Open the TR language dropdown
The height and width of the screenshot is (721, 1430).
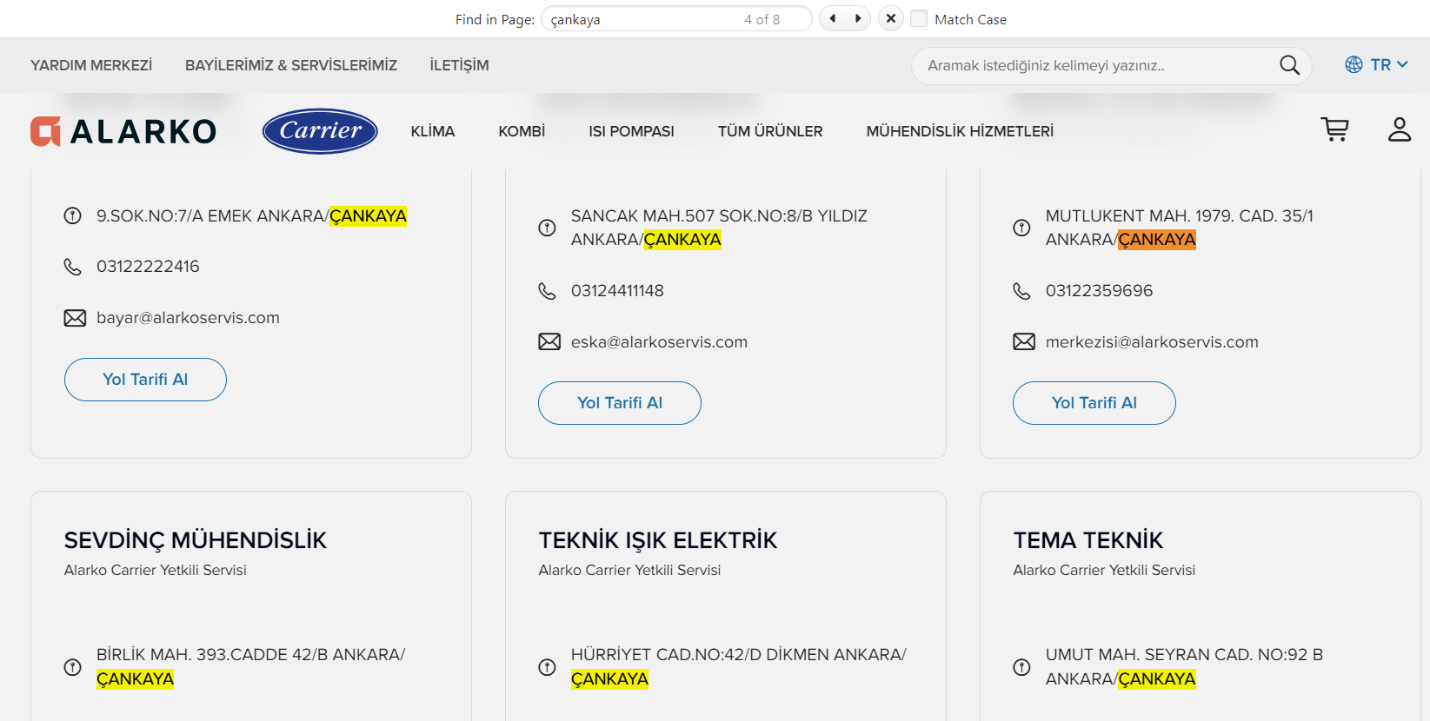[x=1388, y=64]
